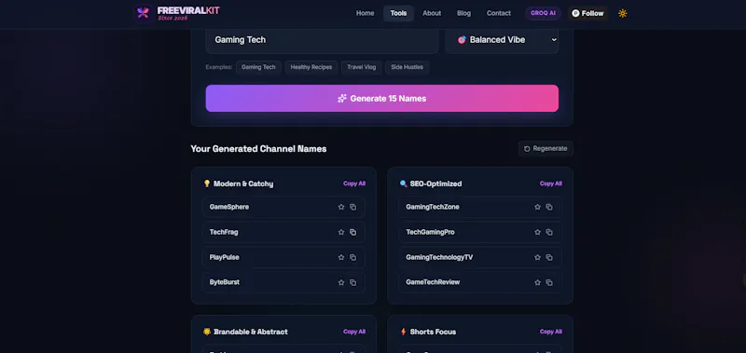Star the TechFrag channel name
The width and height of the screenshot is (746, 353).
[341, 232]
